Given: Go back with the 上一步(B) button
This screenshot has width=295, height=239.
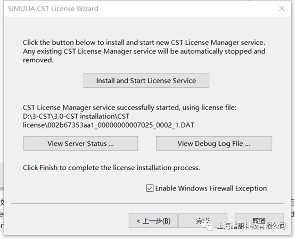Looking at the screenshot, I should tap(153, 221).
